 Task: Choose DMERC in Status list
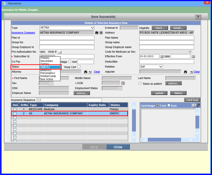click(50, 67)
